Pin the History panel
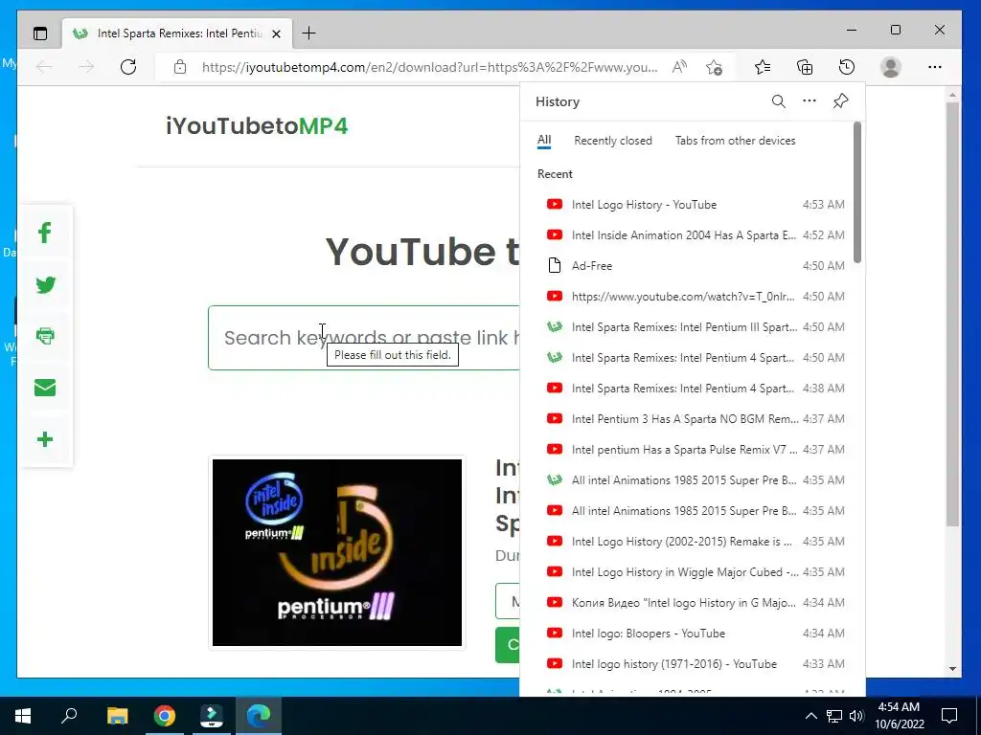Image resolution: width=981 pixels, height=735 pixels. (x=841, y=100)
